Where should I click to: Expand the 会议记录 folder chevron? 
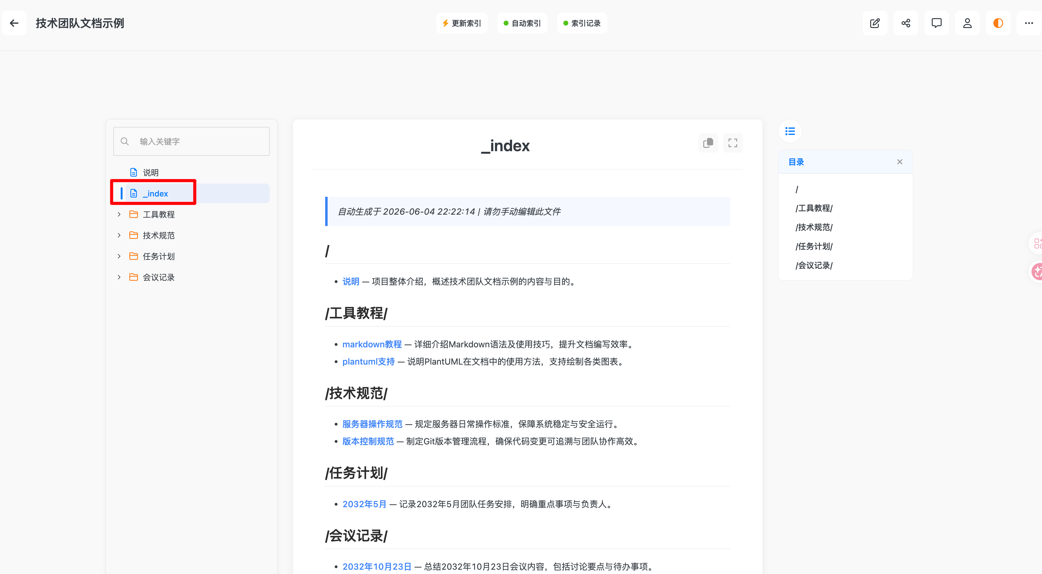[x=119, y=277]
